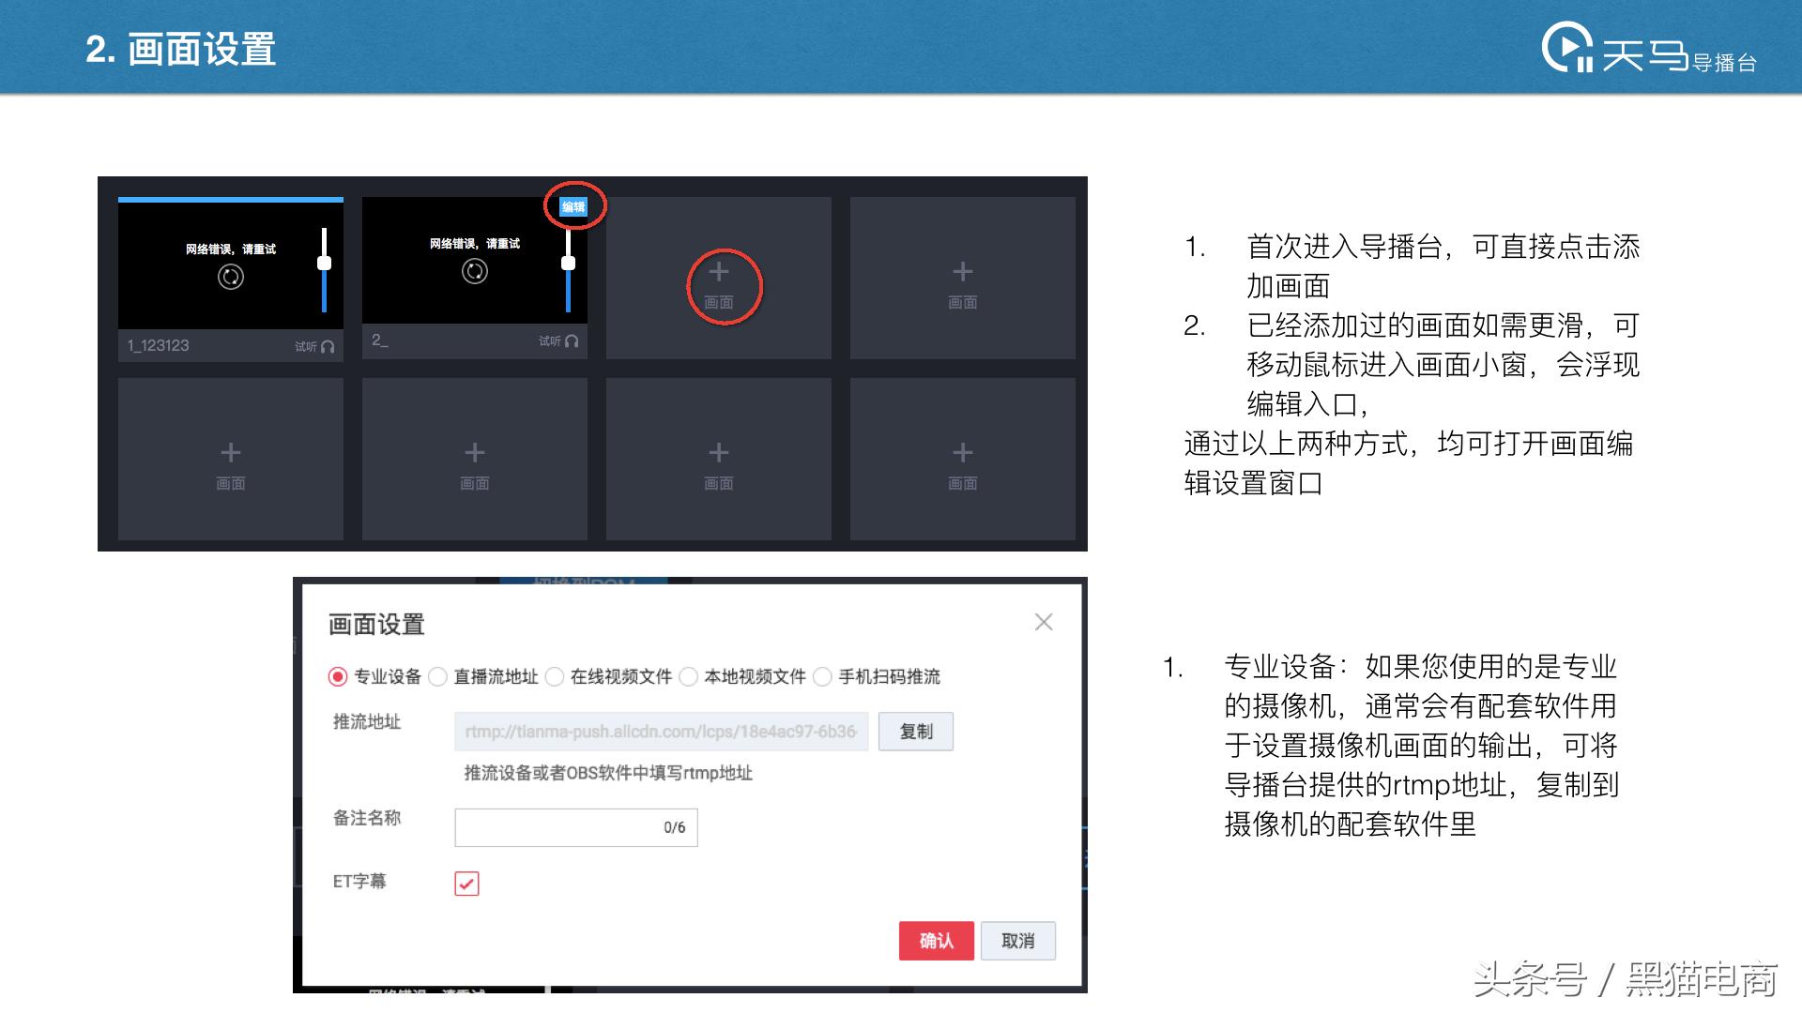Toggle the ET字幕 checkbox
This screenshot has height=1013, width=1802.
[466, 883]
